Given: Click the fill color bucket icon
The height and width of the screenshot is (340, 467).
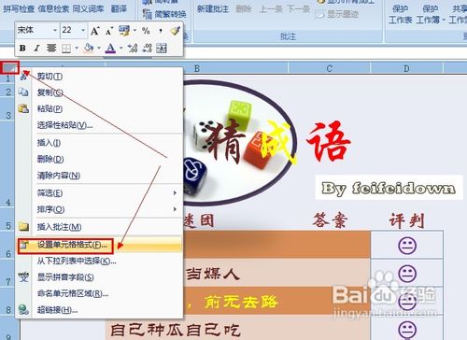Looking at the screenshot, I should pyautogui.click(x=89, y=48).
